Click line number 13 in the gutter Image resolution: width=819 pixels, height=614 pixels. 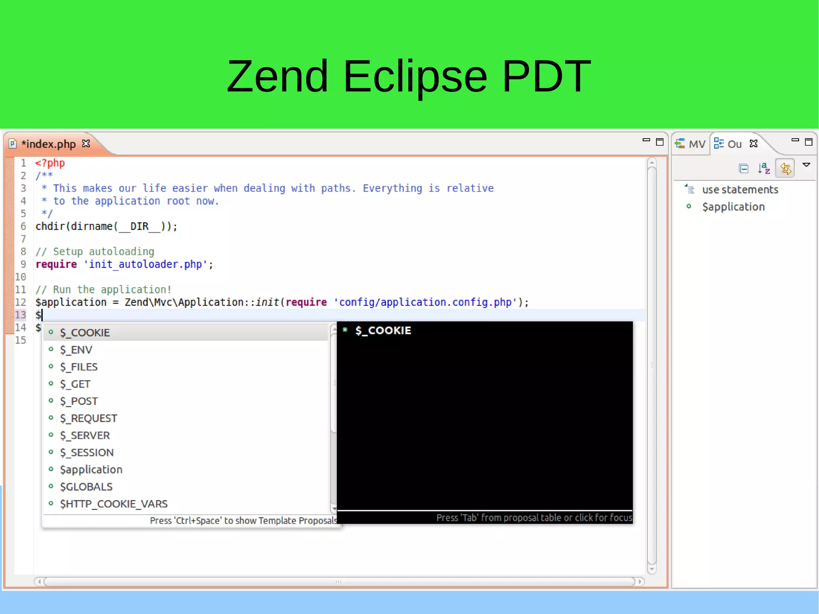[20, 315]
